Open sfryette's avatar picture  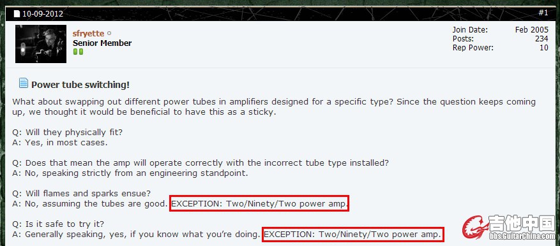pyautogui.click(x=41, y=44)
